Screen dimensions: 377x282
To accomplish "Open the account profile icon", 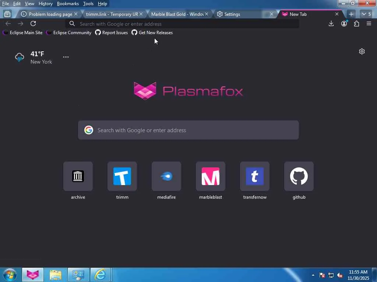I will [x=344, y=23].
